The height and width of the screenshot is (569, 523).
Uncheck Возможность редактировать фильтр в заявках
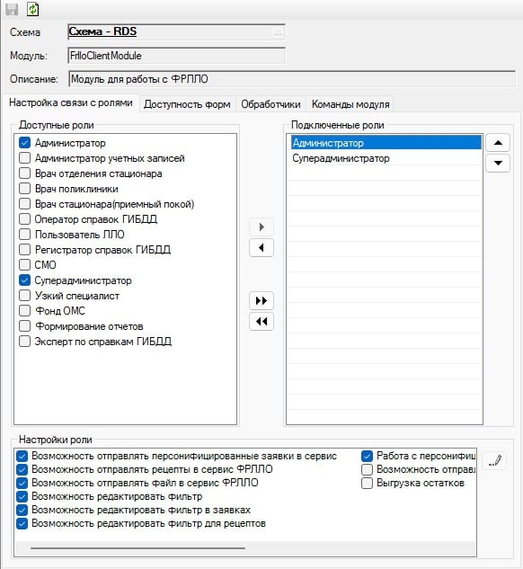click(x=22, y=510)
